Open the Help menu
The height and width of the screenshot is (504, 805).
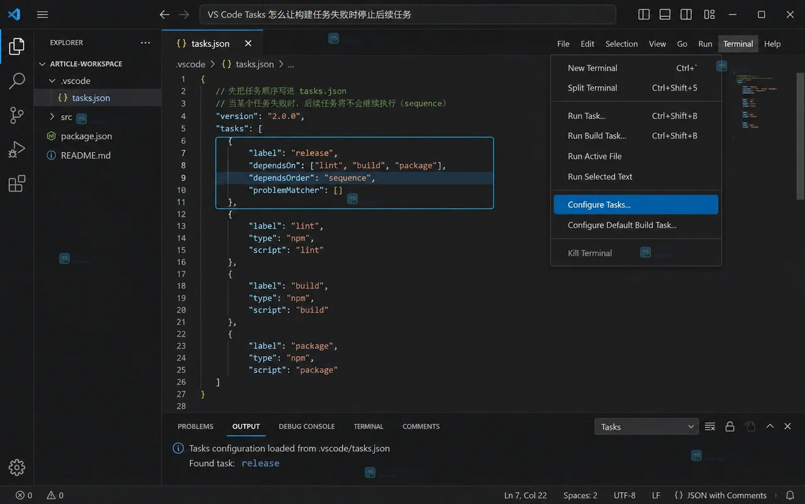pyautogui.click(x=772, y=43)
